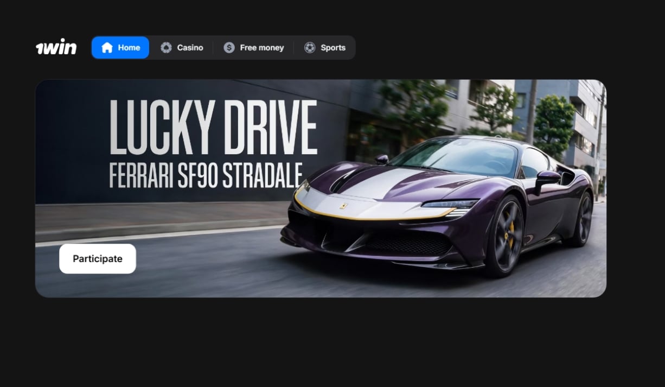
Task: Click the dollar coin icon
Action: point(229,48)
